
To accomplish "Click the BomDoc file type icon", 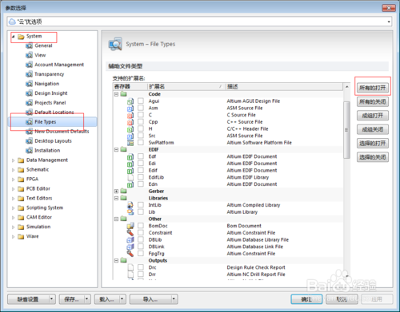I will click(x=130, y=226).
